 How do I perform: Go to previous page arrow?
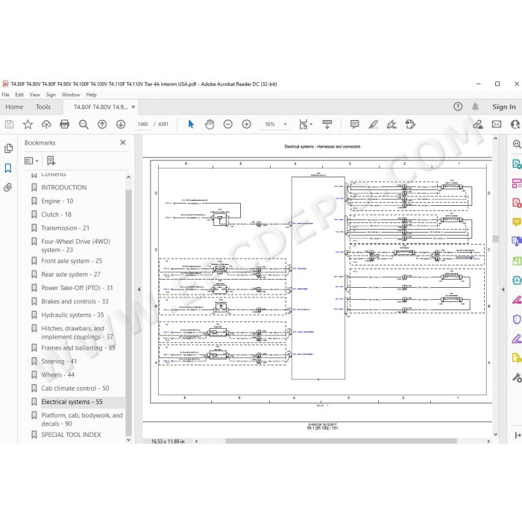pos(102,125)
